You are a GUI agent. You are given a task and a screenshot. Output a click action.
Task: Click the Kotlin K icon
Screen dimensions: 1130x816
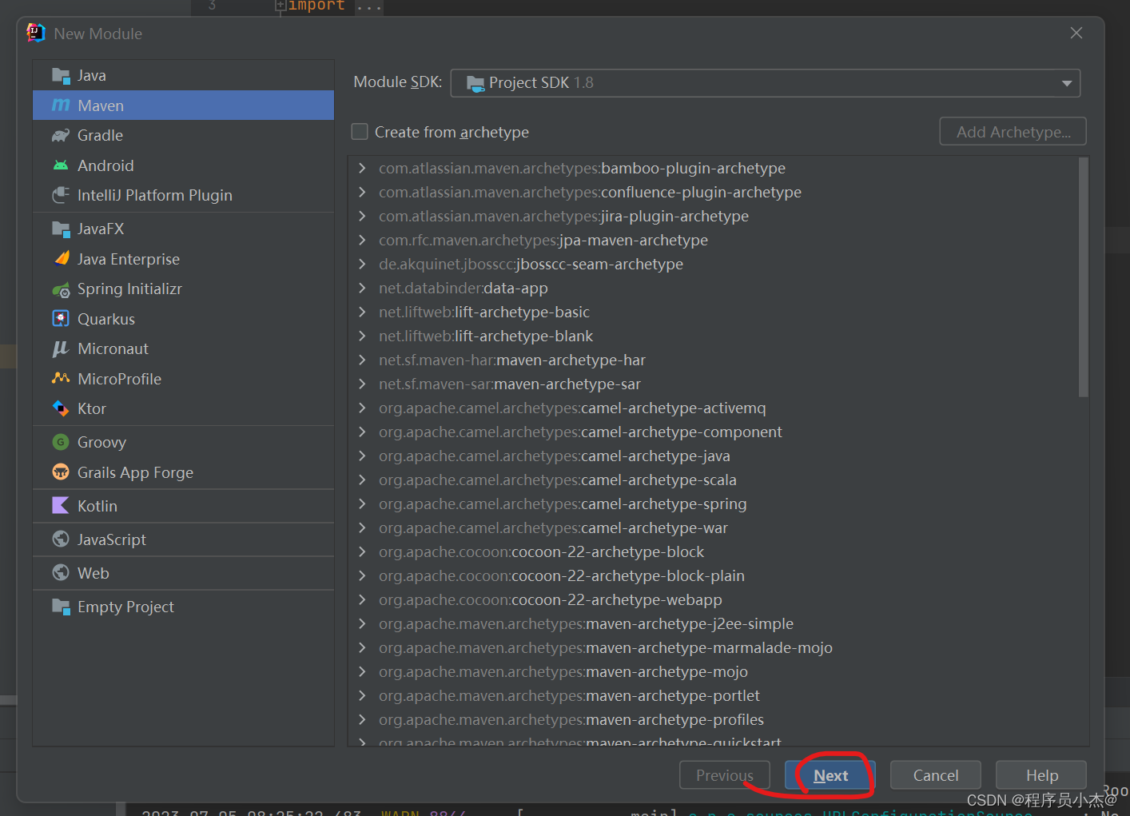tap(61, 505)
